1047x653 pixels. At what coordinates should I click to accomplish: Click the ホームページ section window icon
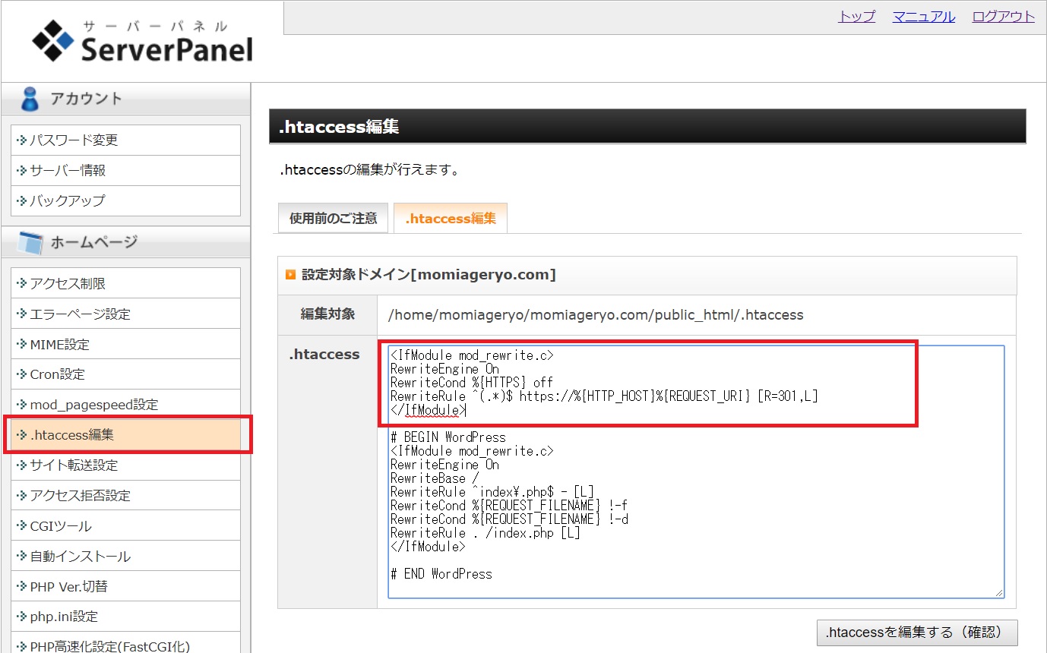(30, 242)
